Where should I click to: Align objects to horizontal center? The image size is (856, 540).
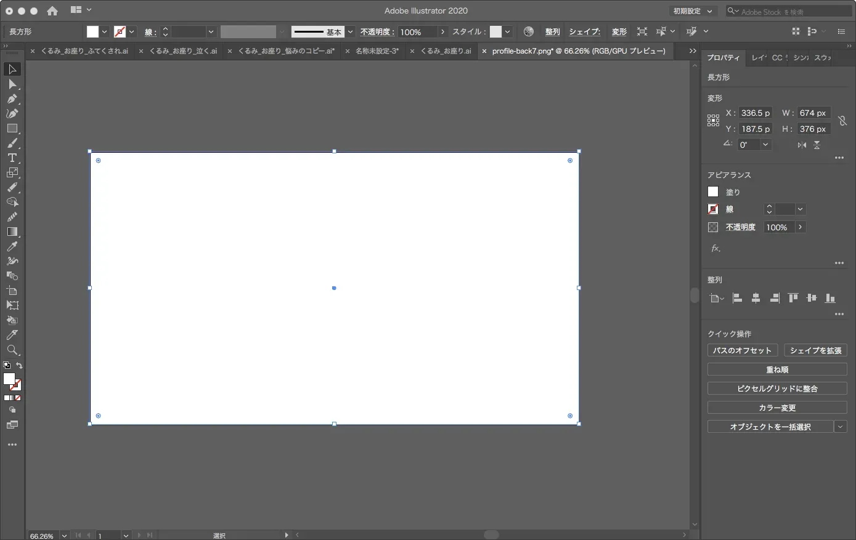(x=756, y=298)
